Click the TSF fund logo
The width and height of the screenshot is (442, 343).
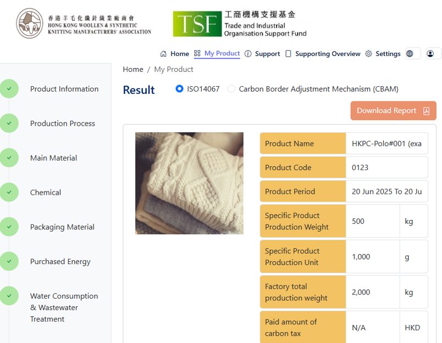[240, 24]
